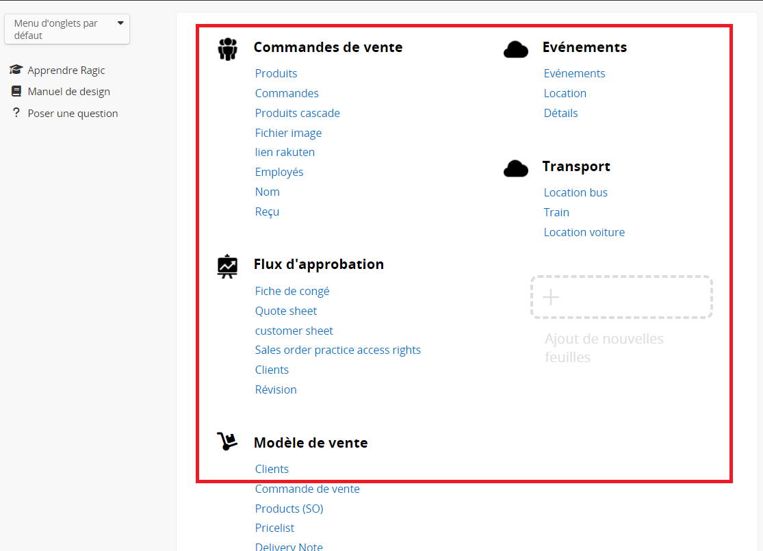763x551 pixels.
Task: Open the Fiche de congé sheet
Action: pos(292,291)
